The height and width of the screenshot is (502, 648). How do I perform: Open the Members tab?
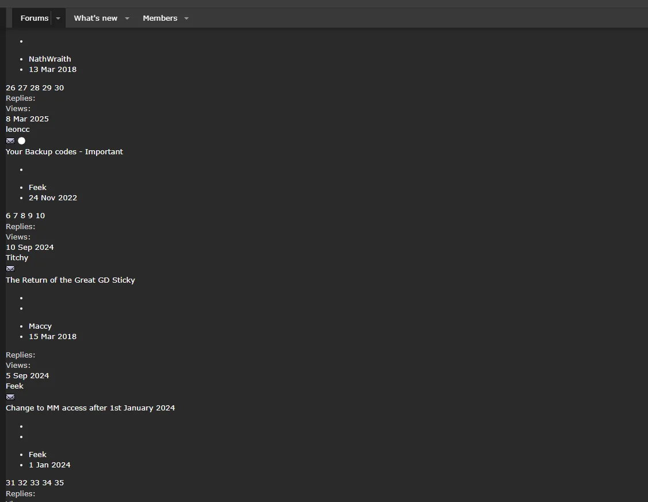[160, 18]
